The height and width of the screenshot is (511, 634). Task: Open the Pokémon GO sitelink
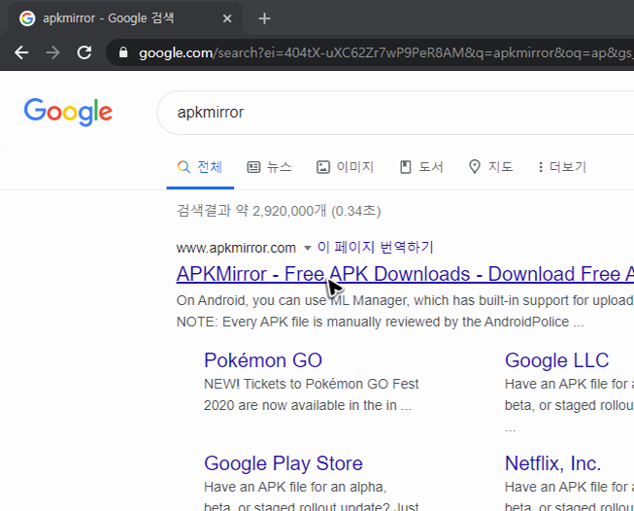[x=263, y=360]
